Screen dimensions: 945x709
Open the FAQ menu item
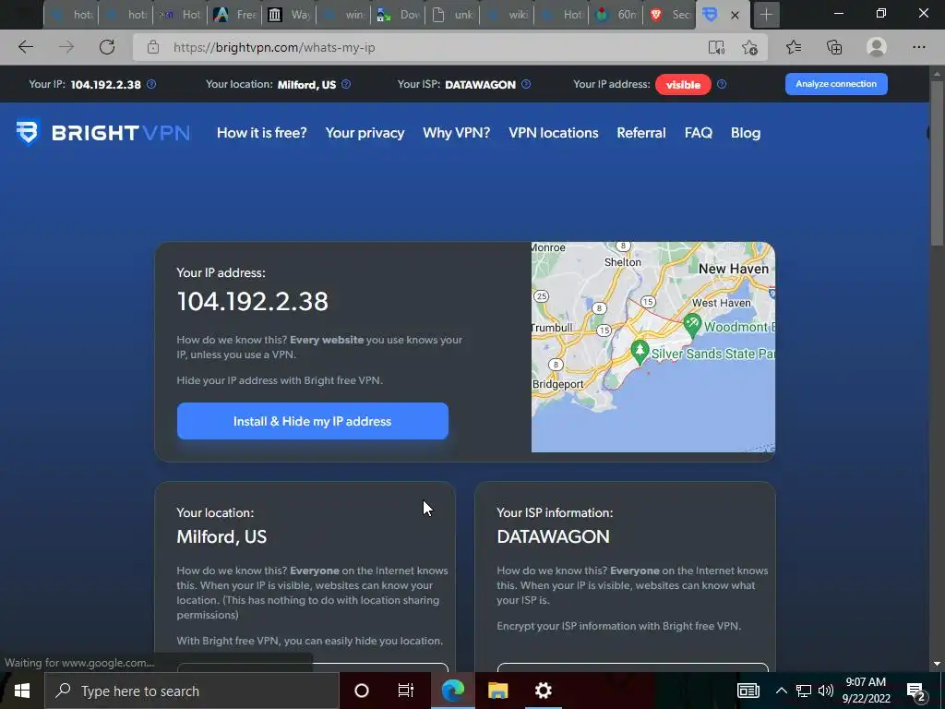(x=698, y=133)
